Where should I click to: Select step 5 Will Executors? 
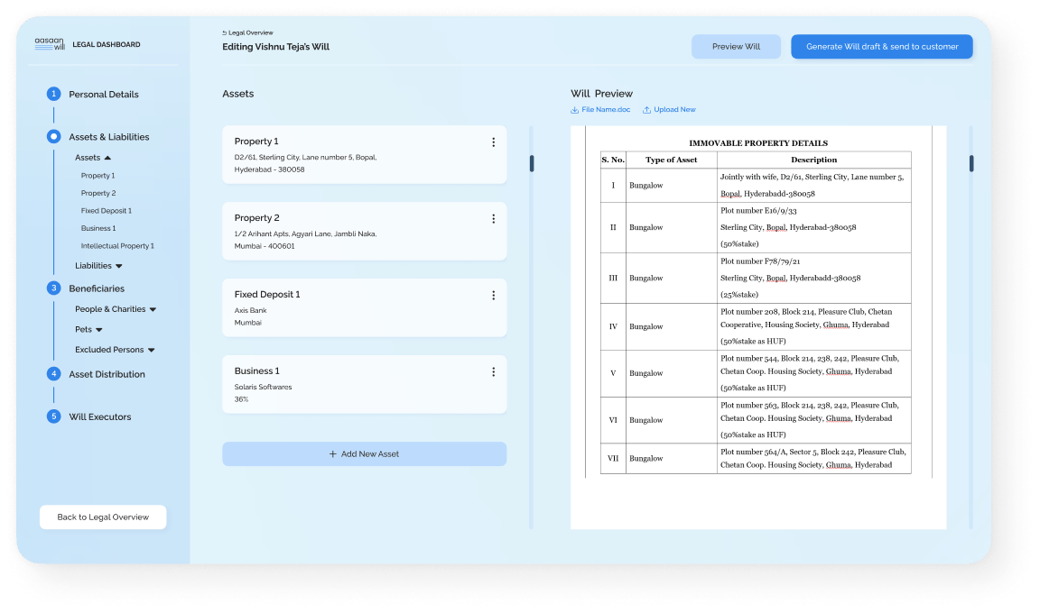pyautogui.click(x=99, y=417)
